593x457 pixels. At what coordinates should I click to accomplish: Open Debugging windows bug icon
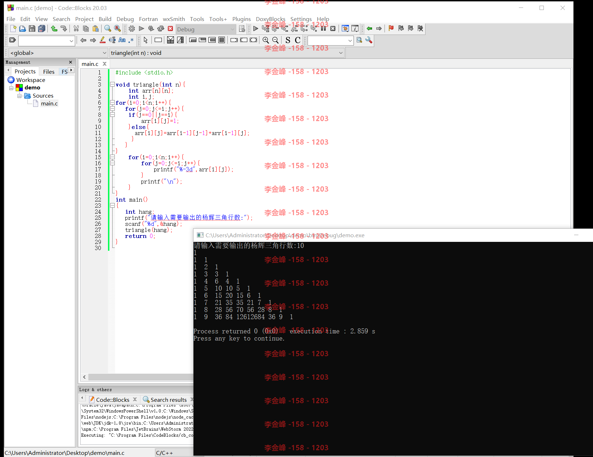345,28
